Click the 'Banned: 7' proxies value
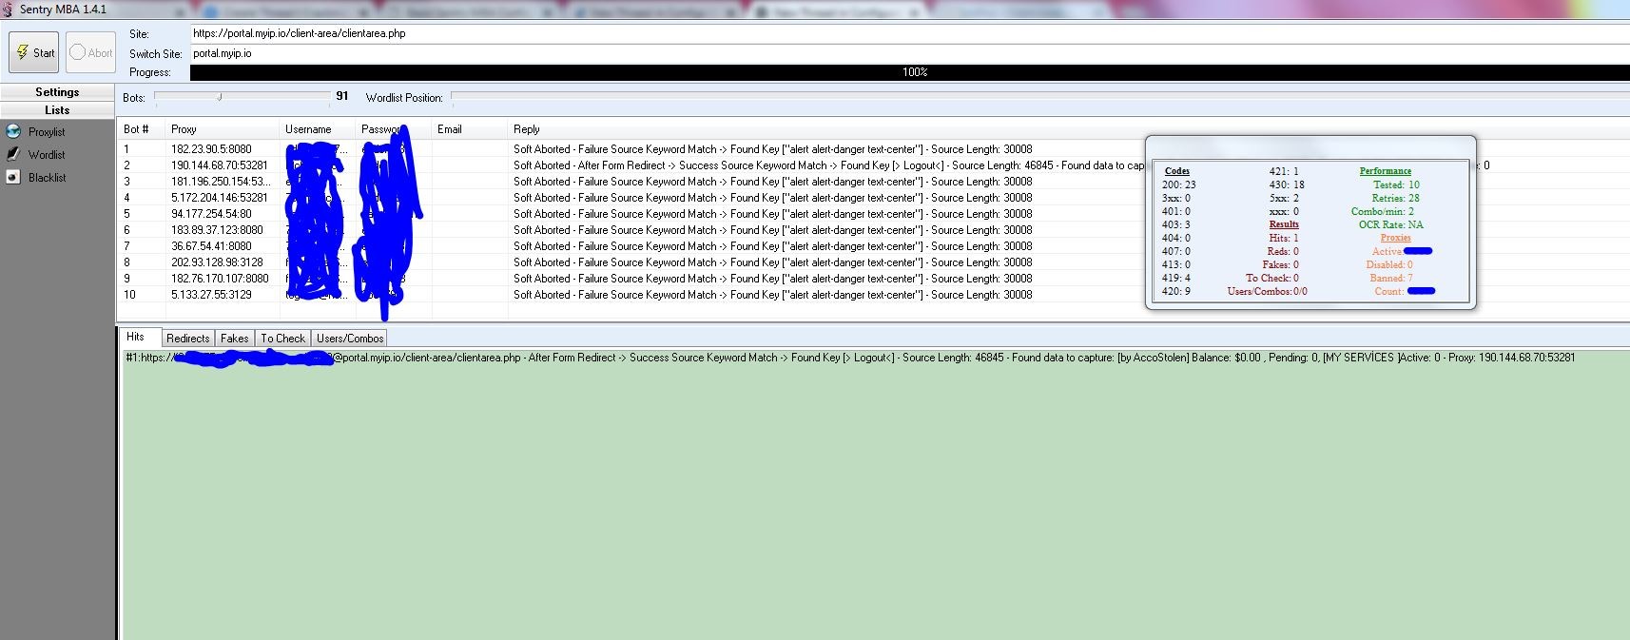 coord(1391,279)
